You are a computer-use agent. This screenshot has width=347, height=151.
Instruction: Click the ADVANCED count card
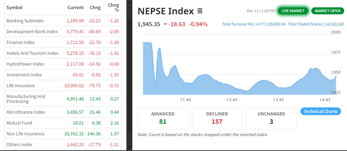point(162,118)
